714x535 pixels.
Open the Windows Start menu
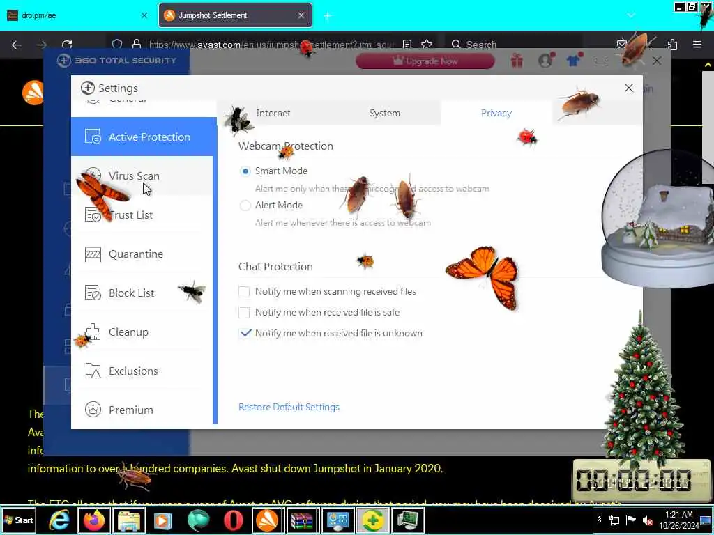pyautogui.click(x=19, y=520)
